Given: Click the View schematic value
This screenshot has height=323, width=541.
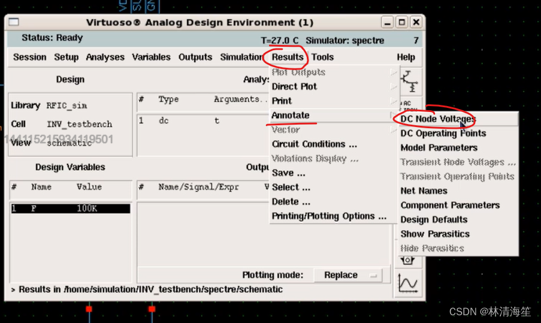Looking at the screenshot, I should point(69,143).
